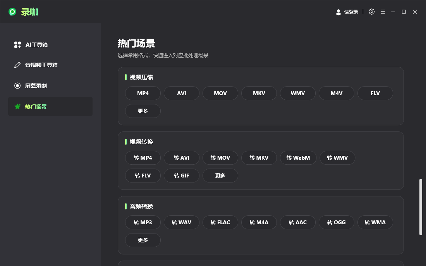The width and height of the screenshot is (426, 266).
Task: Pick 转 M4A audio conversion
Action: pos(259,222)
